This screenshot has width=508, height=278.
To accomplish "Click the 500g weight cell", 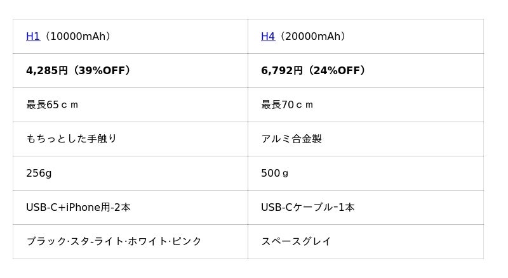I will pyautogui.click(x=275, y=174).
